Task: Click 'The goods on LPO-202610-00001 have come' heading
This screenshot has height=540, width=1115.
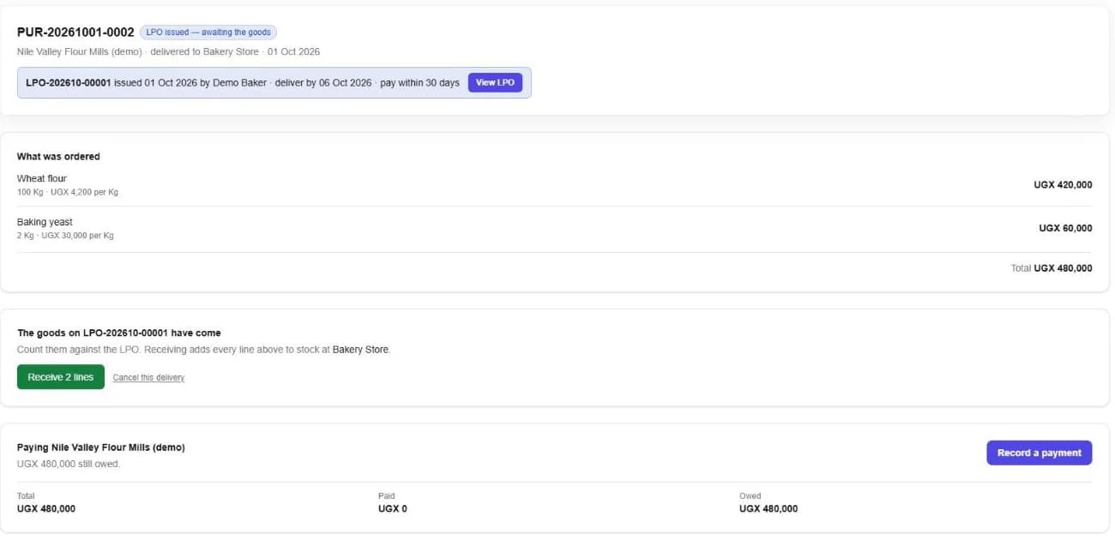Action: [x=119, y=333]
